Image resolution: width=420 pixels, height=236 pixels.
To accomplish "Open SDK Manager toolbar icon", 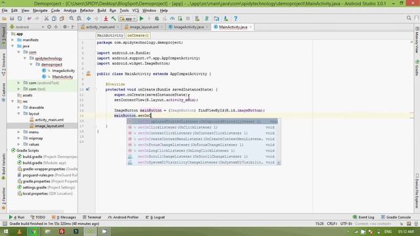I will (226, 19).
